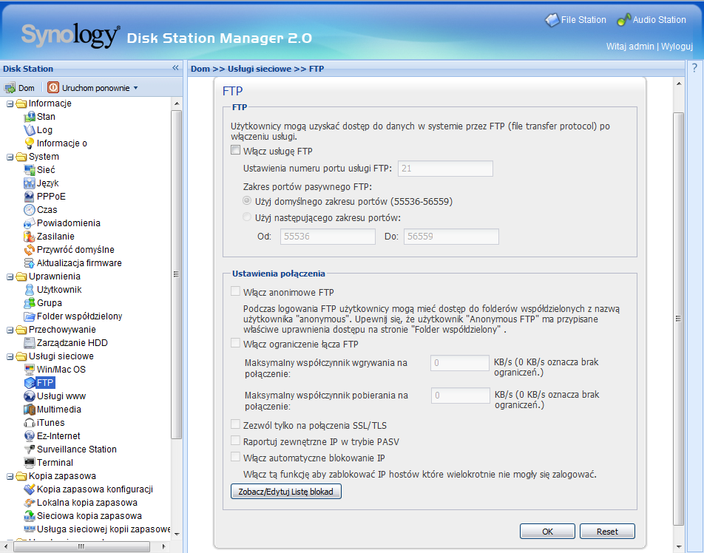Viewport: 704px width, 553px height.
Task: Enable the Włącz usługę FTP checkbox
Action: [236, 150]
